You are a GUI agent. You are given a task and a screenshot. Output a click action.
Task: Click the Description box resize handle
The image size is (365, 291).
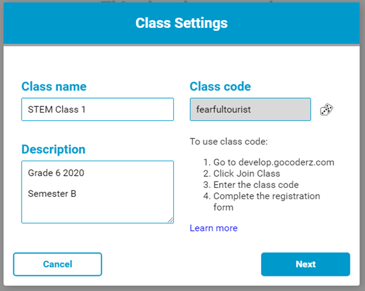pos(170,220)
